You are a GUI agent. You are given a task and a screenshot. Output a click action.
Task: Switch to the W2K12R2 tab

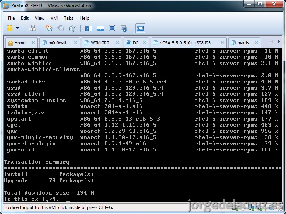click(x=102, y=43)
